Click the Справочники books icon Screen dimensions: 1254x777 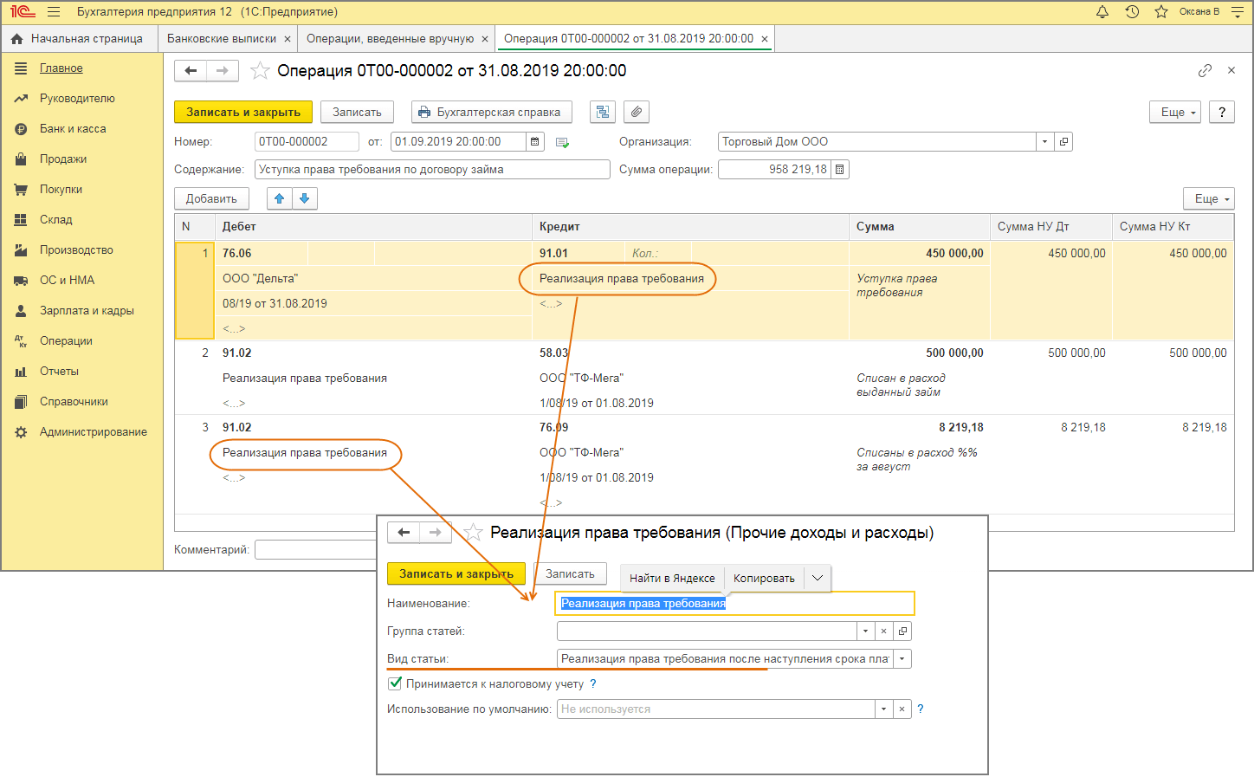pos(21,402)
